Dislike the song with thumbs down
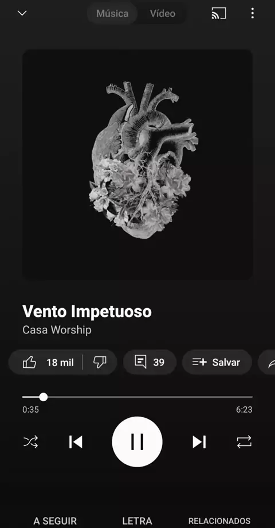The image size is (275, 528). click(100, 362)
